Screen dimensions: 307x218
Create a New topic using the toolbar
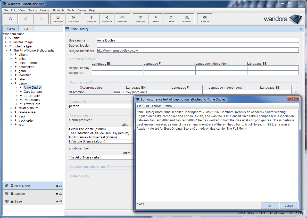tap(140, 19)
